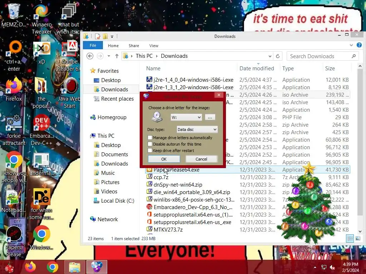The image size is (366, 274).
Task: Open Quick Access Toolbar customize dropdown
Action: 112,37
